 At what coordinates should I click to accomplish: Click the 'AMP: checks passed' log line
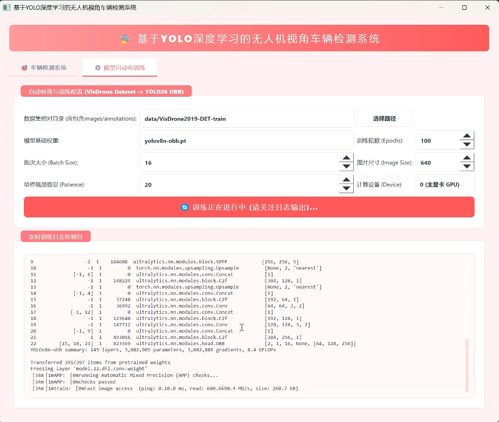[74, 382]
